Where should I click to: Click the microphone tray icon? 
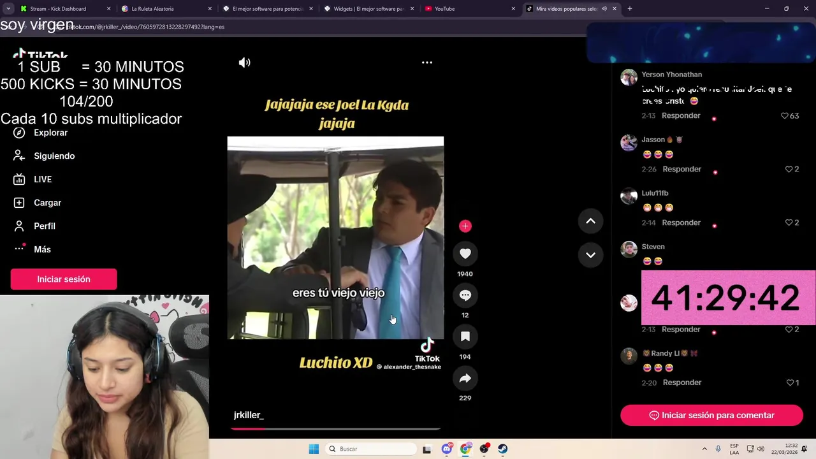pos(718,449)
